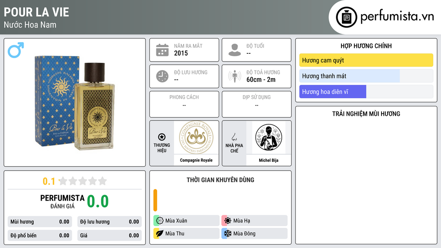Image resolution: width=441 pixels, height=248 pixels.
Task: Click the sillage icon beside Độ toả hương
Action: (x=235, y=76)
